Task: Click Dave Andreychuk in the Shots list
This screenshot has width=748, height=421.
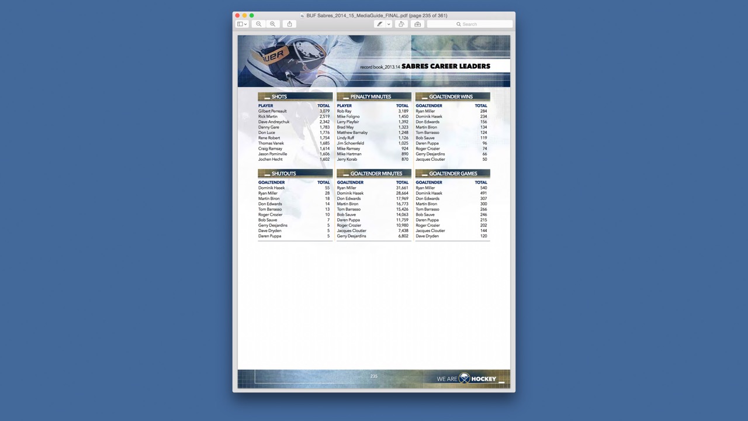Action: click(273, 122)
